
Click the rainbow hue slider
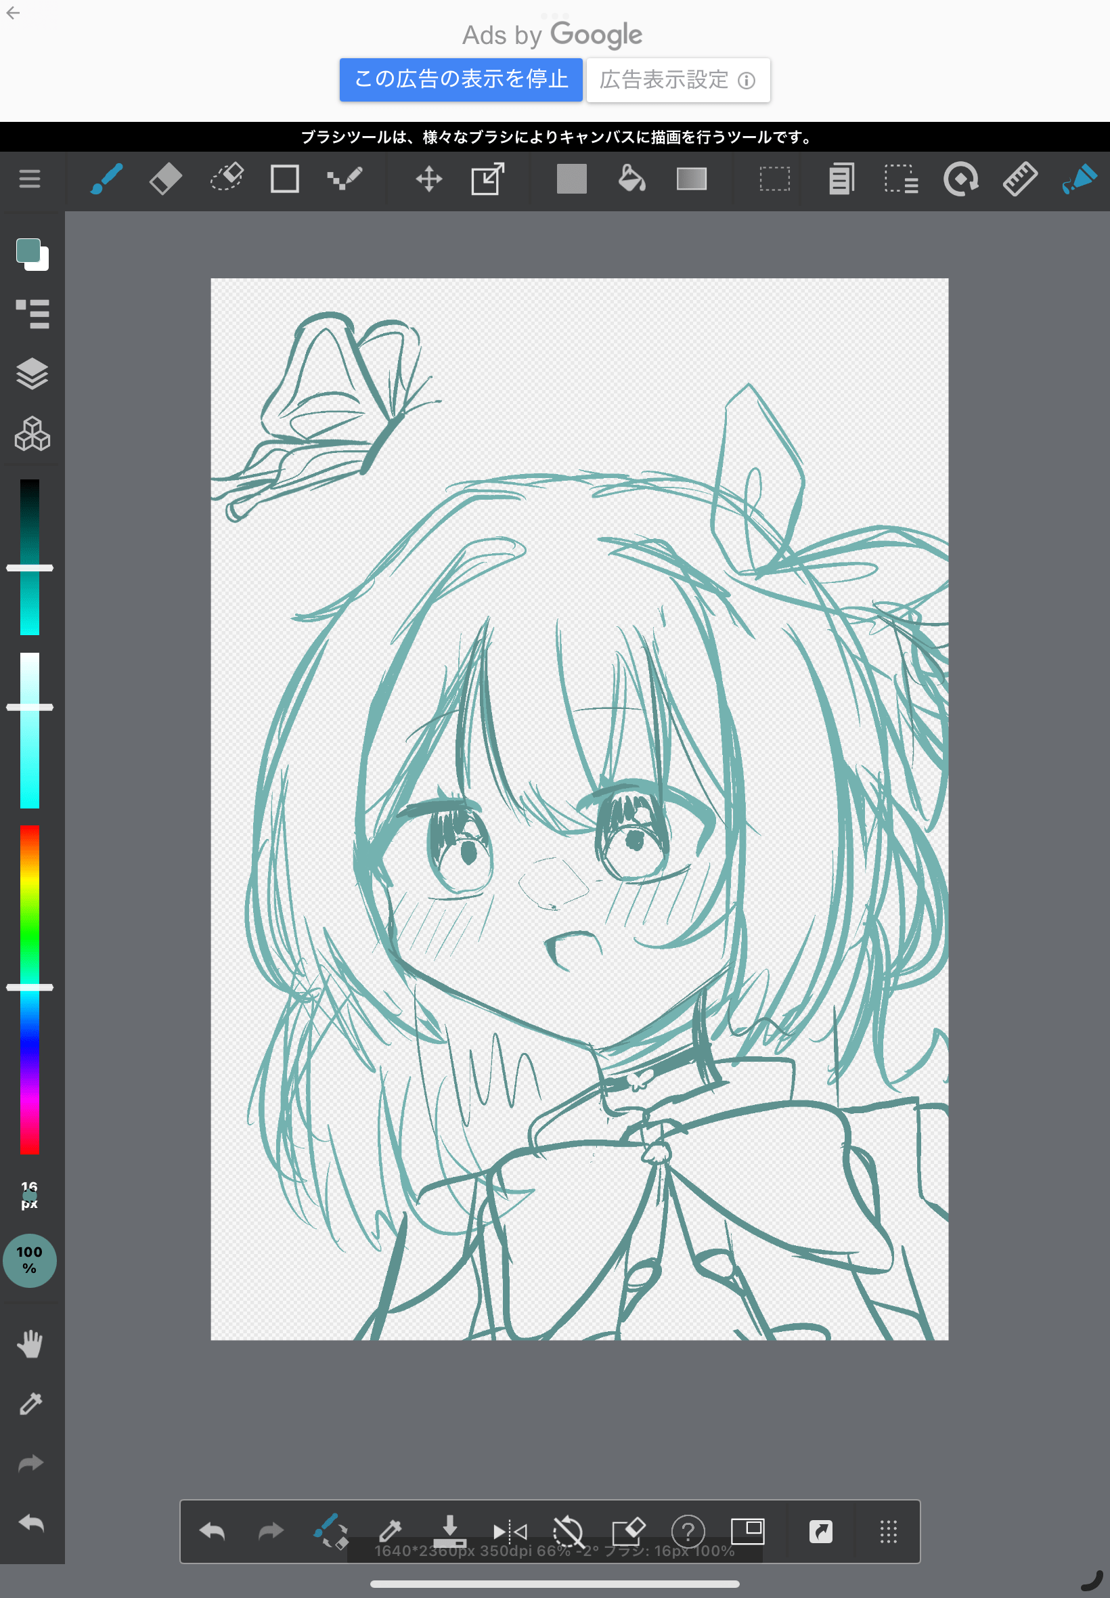click(x=29, y=988)
